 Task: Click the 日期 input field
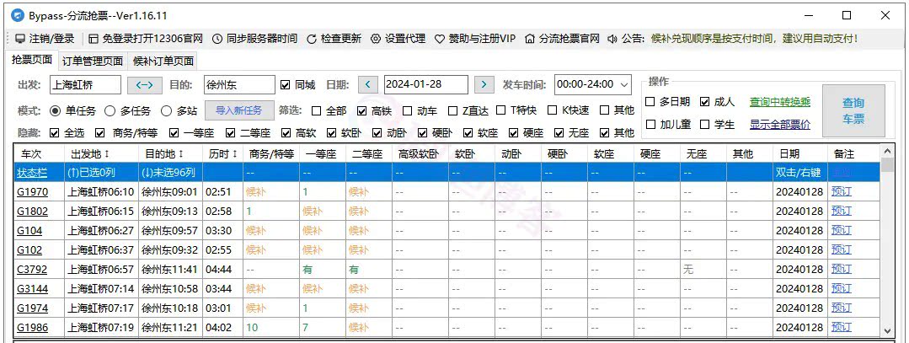[x=426, y=85]
